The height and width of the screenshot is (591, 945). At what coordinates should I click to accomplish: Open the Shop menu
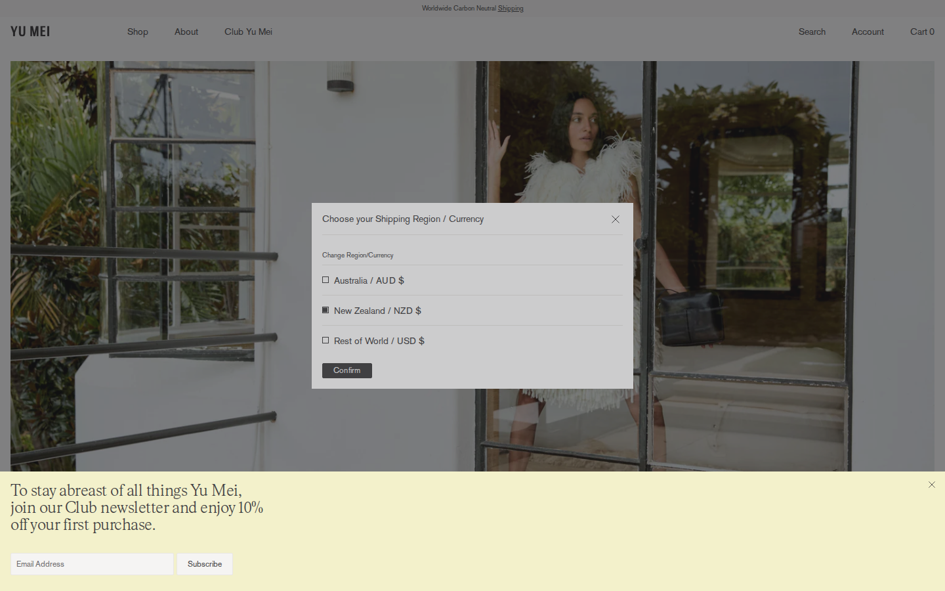(138, 32)
